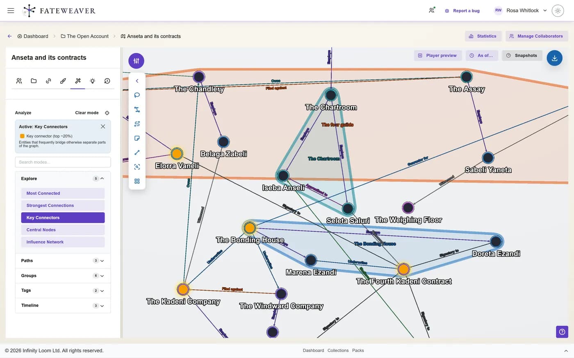Open the hamburger navigation menu
The height and width of the screenshot is (358, 574).
11,11
